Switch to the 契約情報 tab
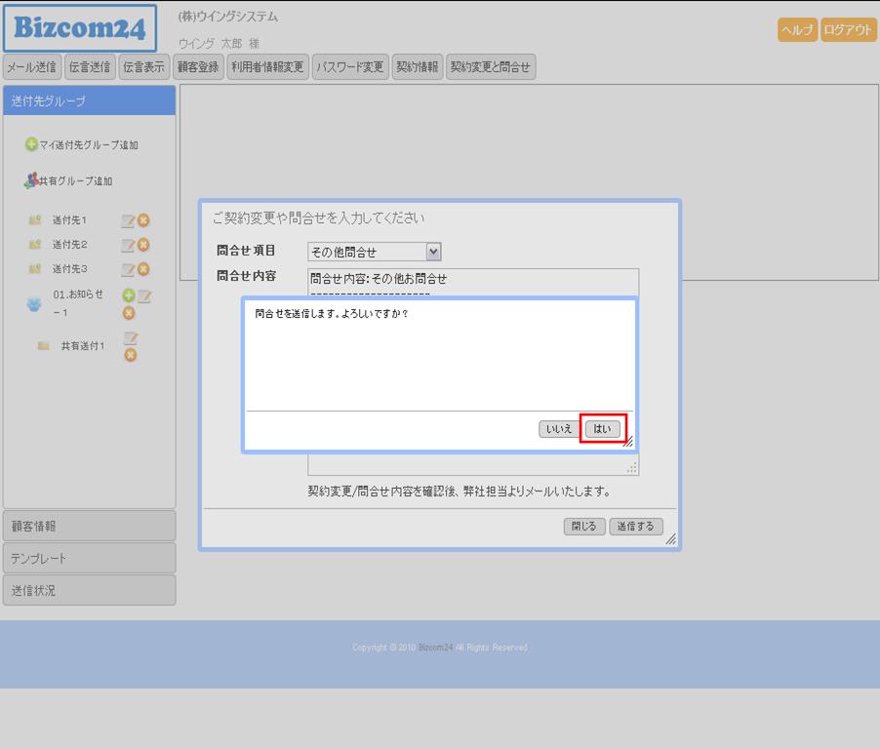This screenshot has width=880, height=749. pos(417,67)
